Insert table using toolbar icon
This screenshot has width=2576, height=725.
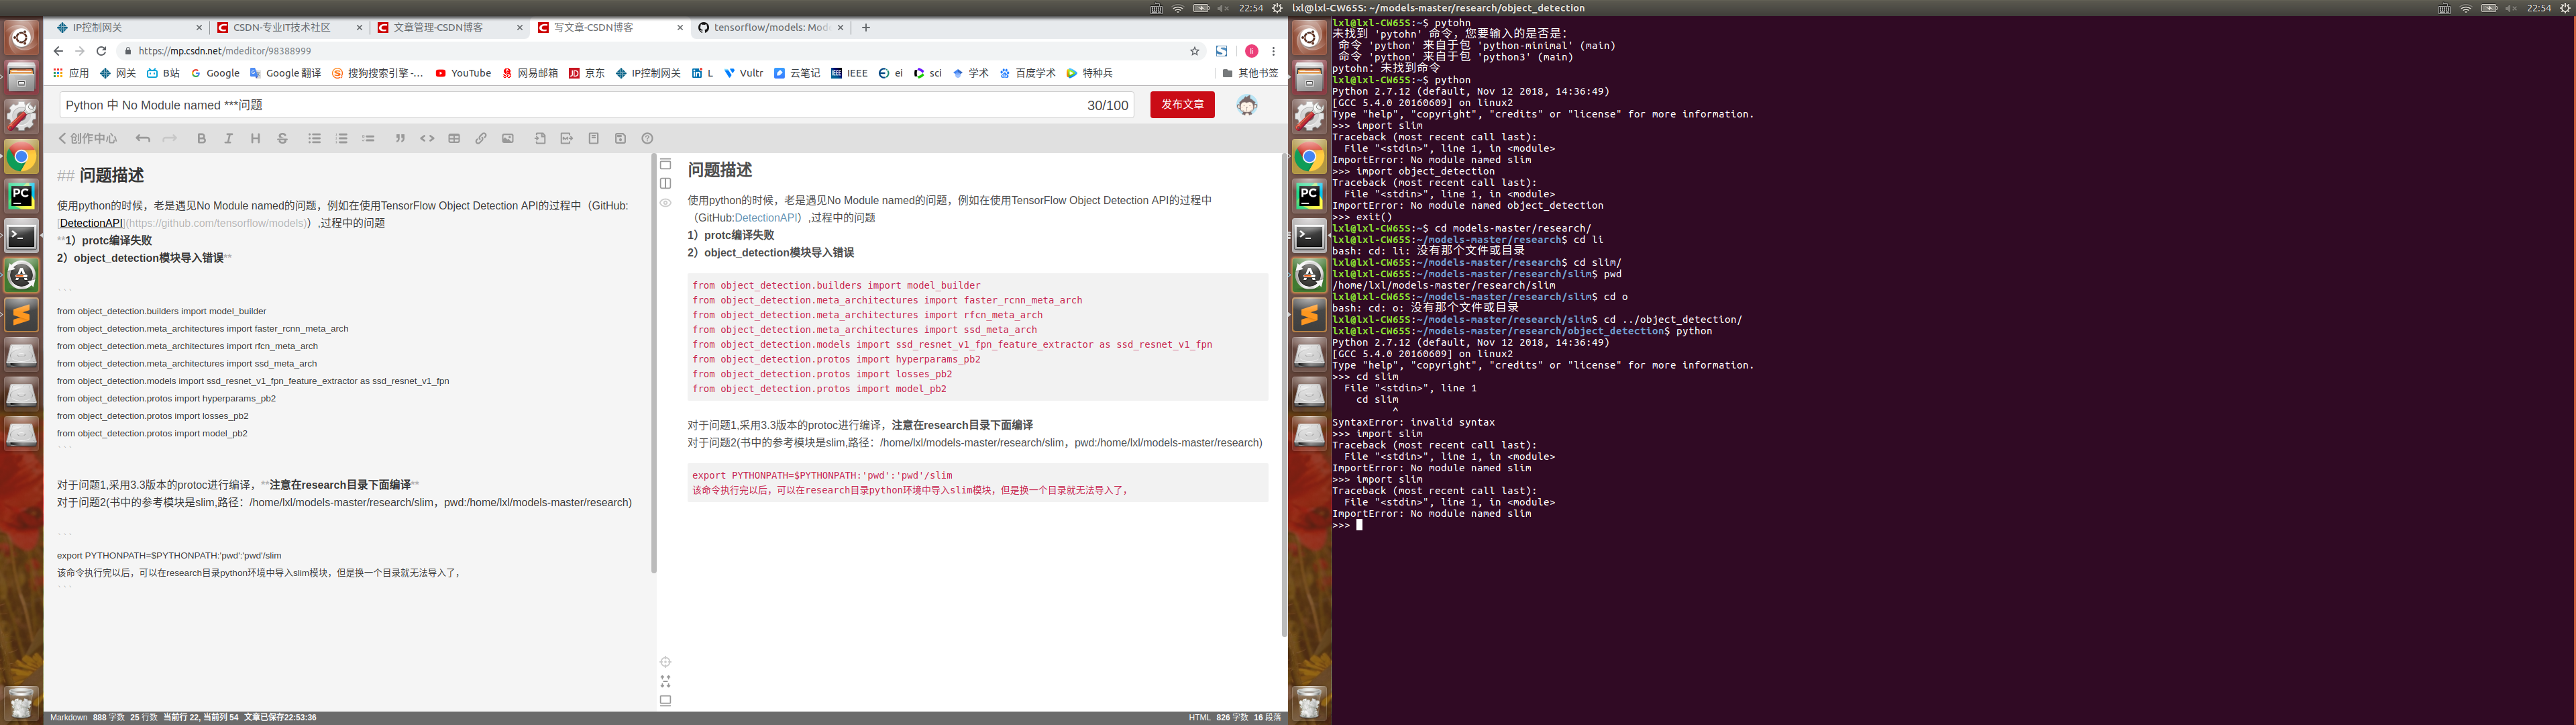(454, 138)
